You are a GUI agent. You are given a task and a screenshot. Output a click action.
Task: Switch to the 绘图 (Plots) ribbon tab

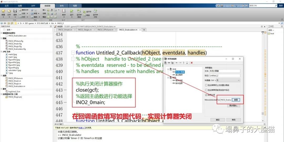20,6
